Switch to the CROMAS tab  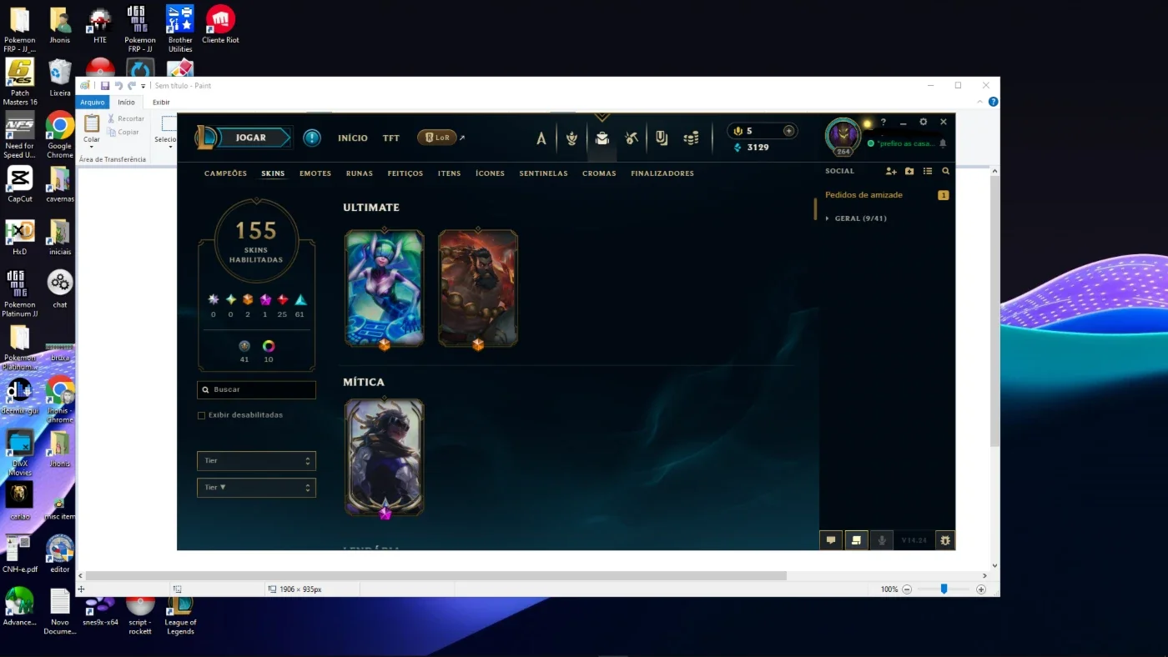(599, 173)
